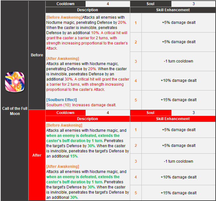Click the Call of the Full Moon skill icon
The height and width of the screenshot is (201, 216).
point(15,82)
